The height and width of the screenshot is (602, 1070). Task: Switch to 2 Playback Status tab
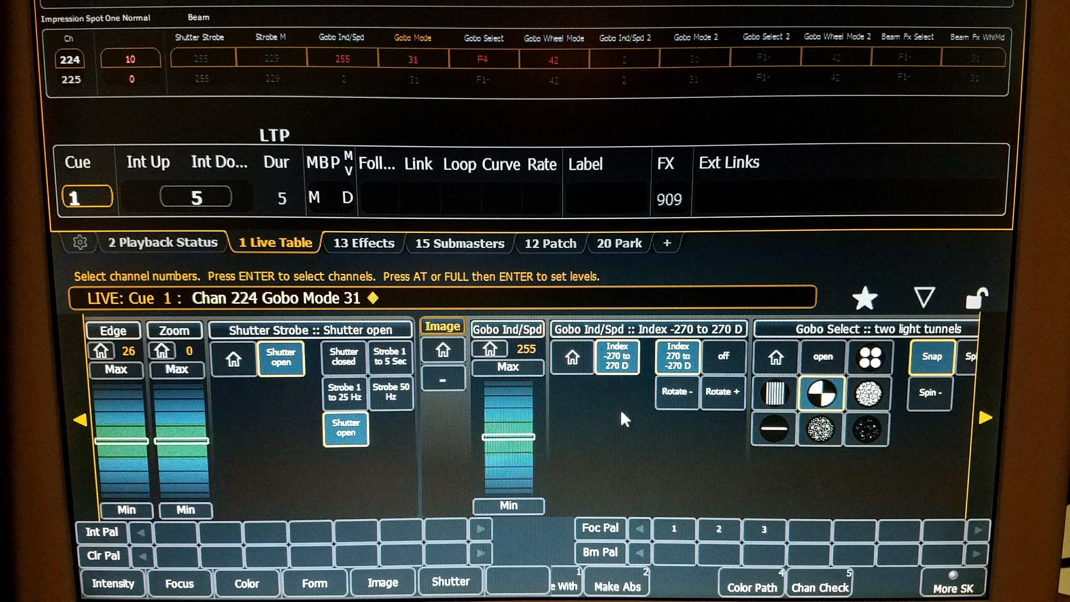163,242
